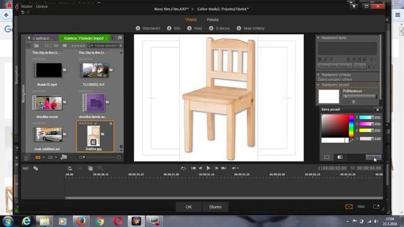This screenshot has width=404, height=227.
Task: Close the Barva pozadí color picker
Action: click(x=377, y=110)
